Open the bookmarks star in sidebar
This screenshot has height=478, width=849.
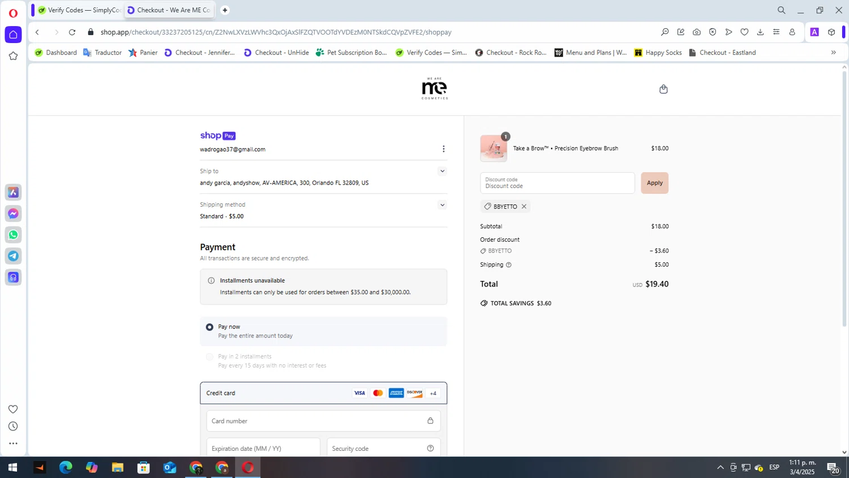click(13, 56)
